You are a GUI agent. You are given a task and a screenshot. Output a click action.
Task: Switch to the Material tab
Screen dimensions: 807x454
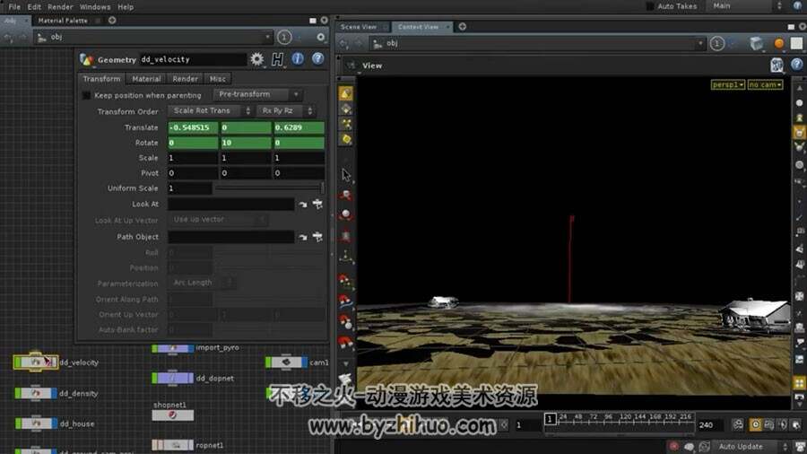point(146,79)
